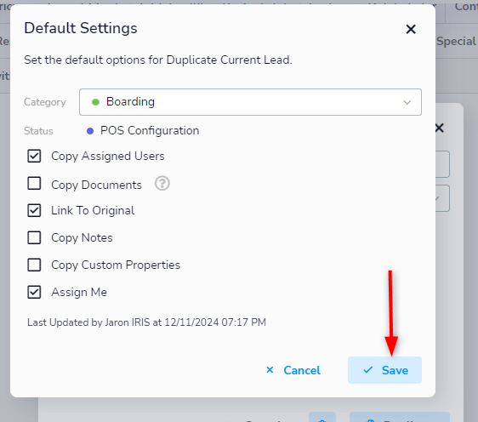478x422 pixels.
Task: Switch to the Special tab behind dialog
Action: click(456, 41)
